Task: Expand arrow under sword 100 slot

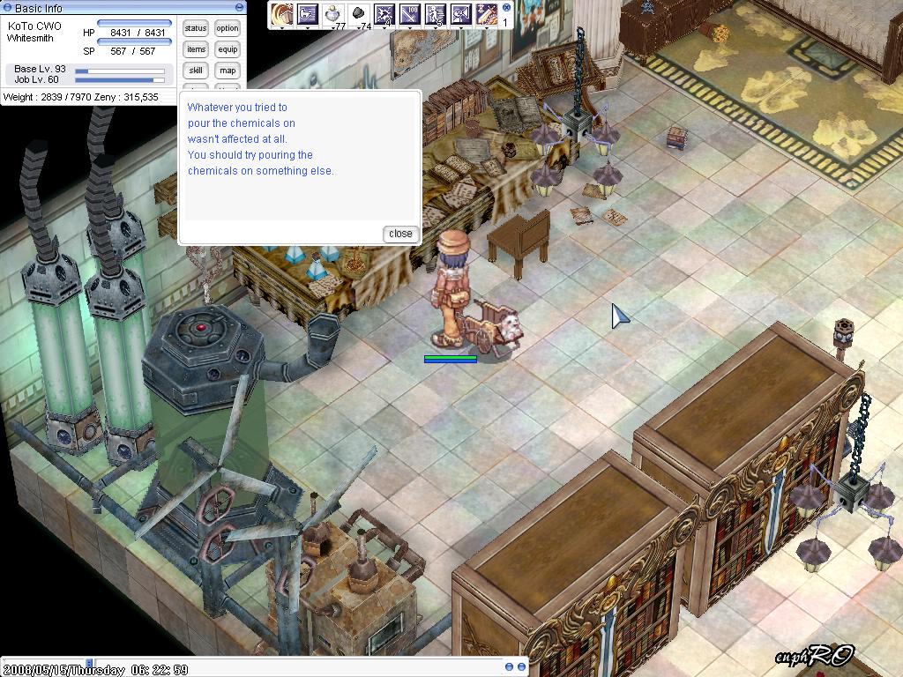Action: pos(410,27)
